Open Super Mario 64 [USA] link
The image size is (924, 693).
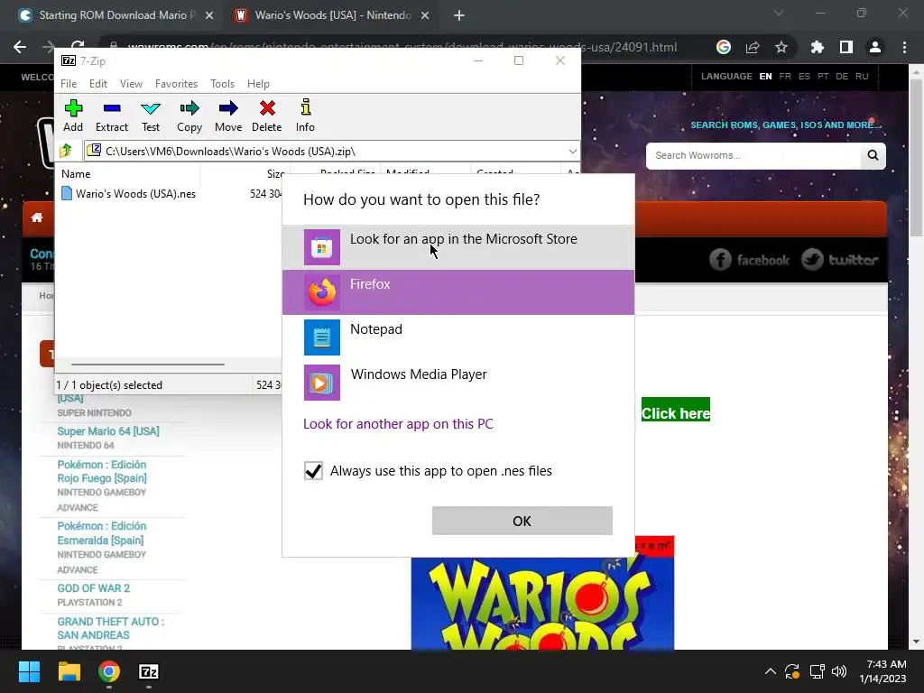108,430
